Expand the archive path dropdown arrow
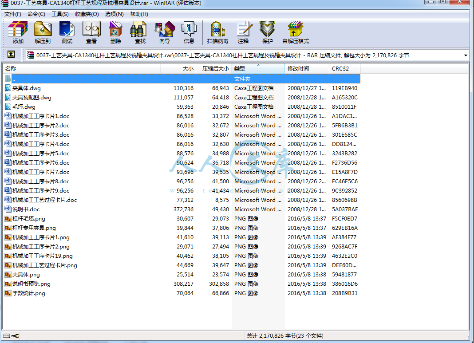The height and width of the screenshot is (343, 474). coord(466,55)
